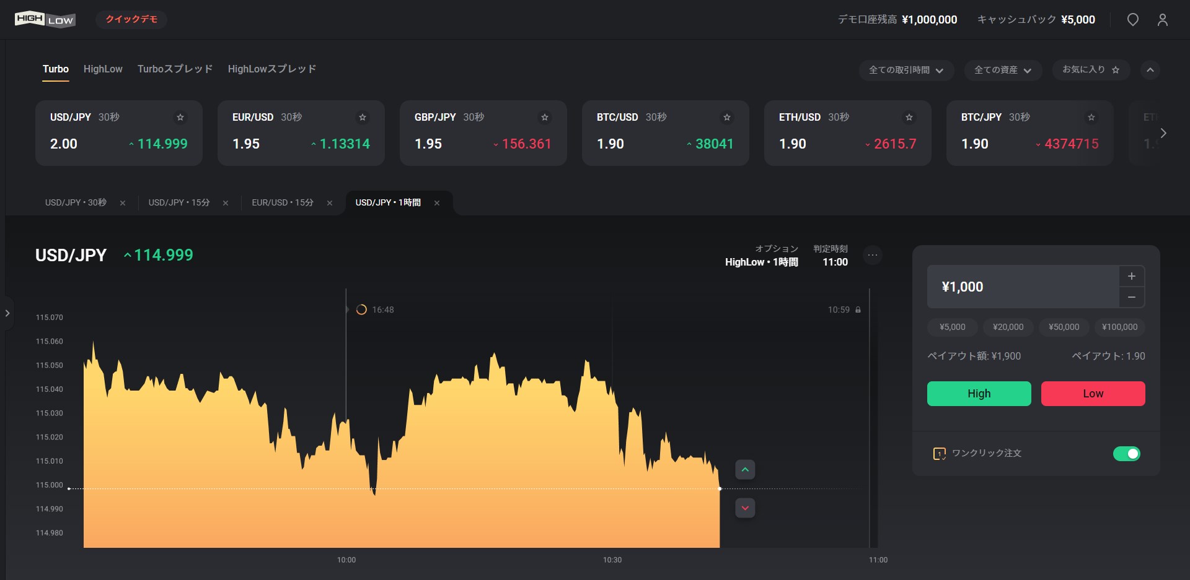Viewport: 1190px width, 580px height.
Task: Select USD/JPY 15分 chart tab
Action: pos(179,202)
